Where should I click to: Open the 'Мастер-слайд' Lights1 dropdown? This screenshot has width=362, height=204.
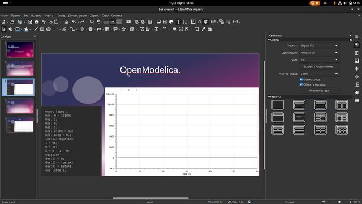pos(319,74)
